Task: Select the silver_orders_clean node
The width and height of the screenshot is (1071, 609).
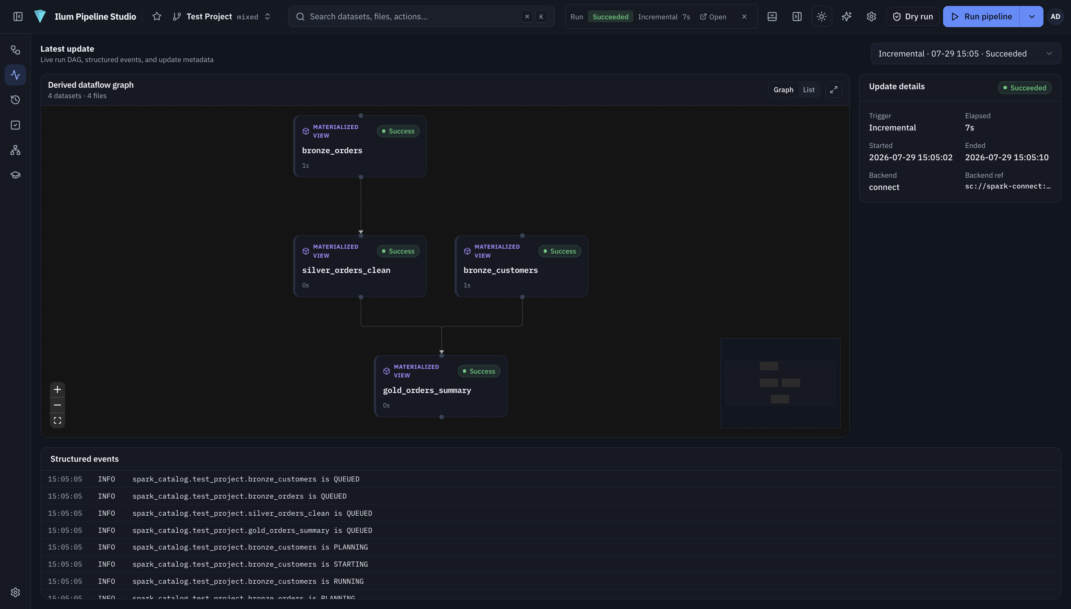Action: (360, 266)
